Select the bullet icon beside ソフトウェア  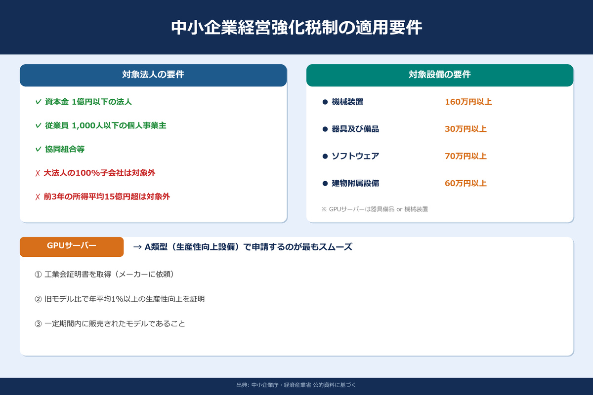pos(325,156)
